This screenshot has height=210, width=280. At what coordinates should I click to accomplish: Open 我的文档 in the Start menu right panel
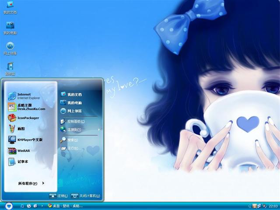pyautogui.click(x=71, y=94)
